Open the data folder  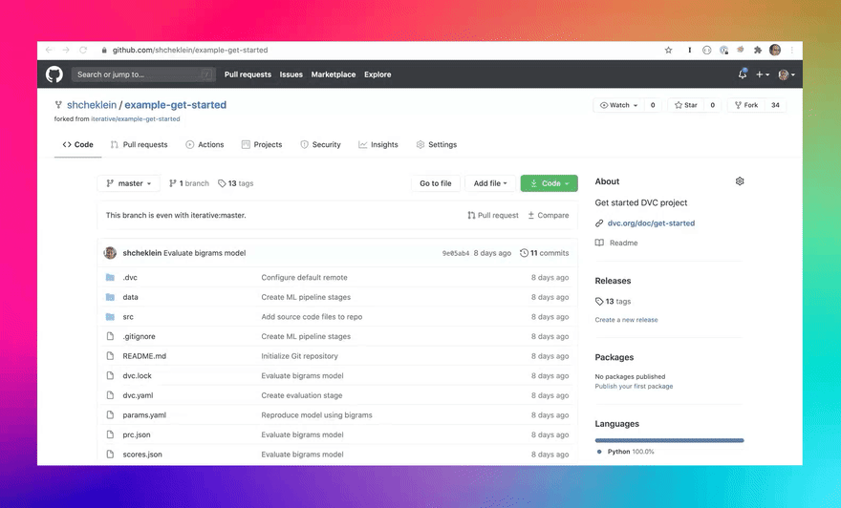tap(130, 297)
